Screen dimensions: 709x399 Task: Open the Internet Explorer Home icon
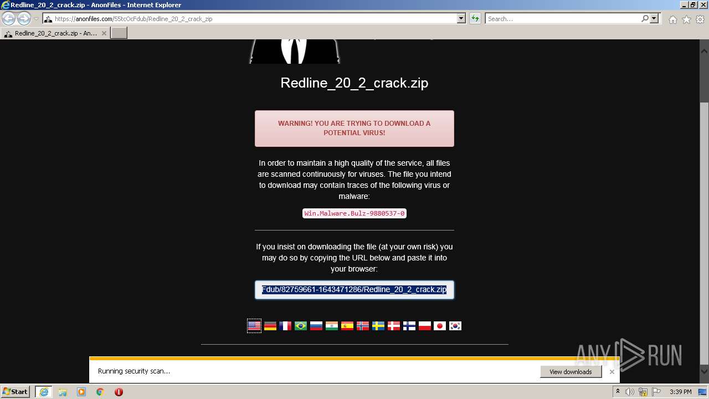click(672, 19)
